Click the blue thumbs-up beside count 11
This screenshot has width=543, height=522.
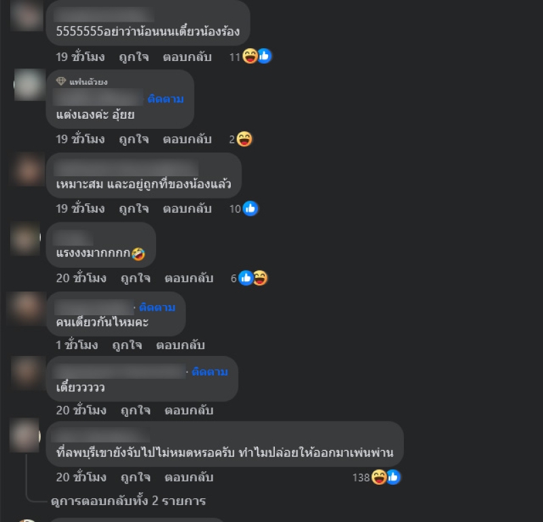[x=265, y=56]
